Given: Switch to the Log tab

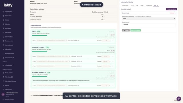Looking at the screenshot, I should pos(137,5).
